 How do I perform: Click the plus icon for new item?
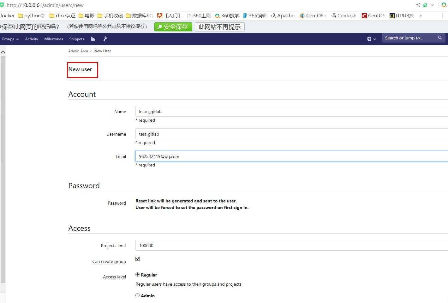pos(369,39)
